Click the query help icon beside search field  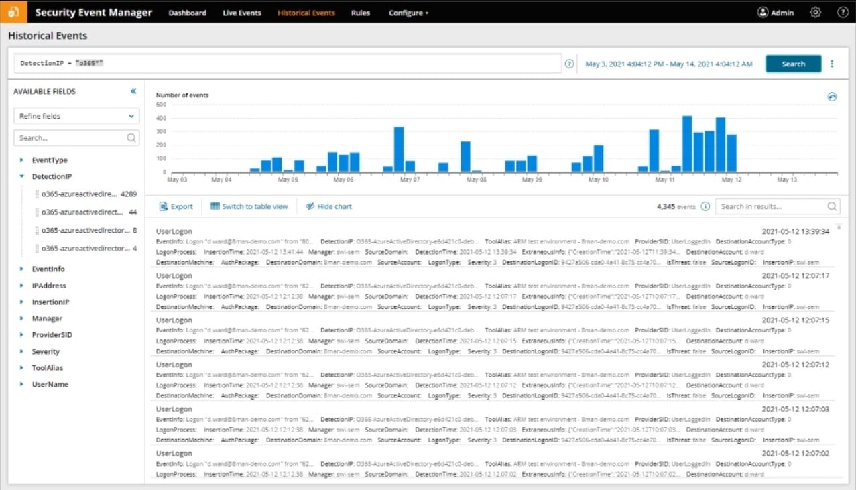point(569,64)
